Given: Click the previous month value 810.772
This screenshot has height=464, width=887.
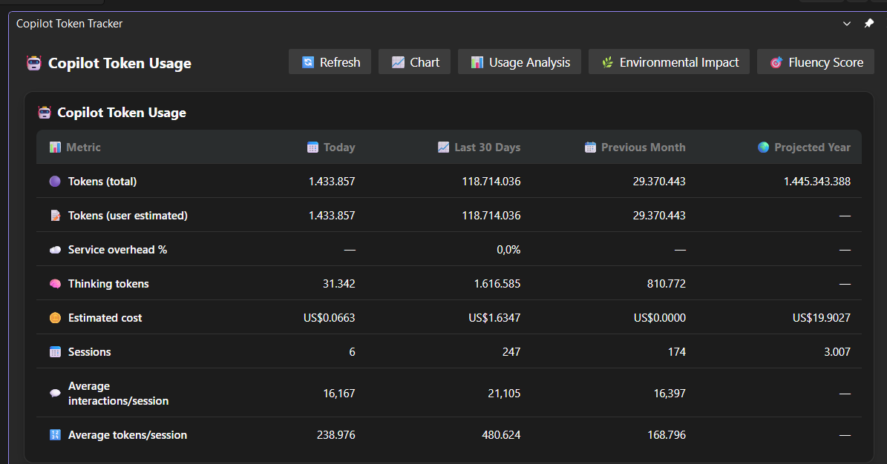Looking at the screenshot, I should pos(667,284).
